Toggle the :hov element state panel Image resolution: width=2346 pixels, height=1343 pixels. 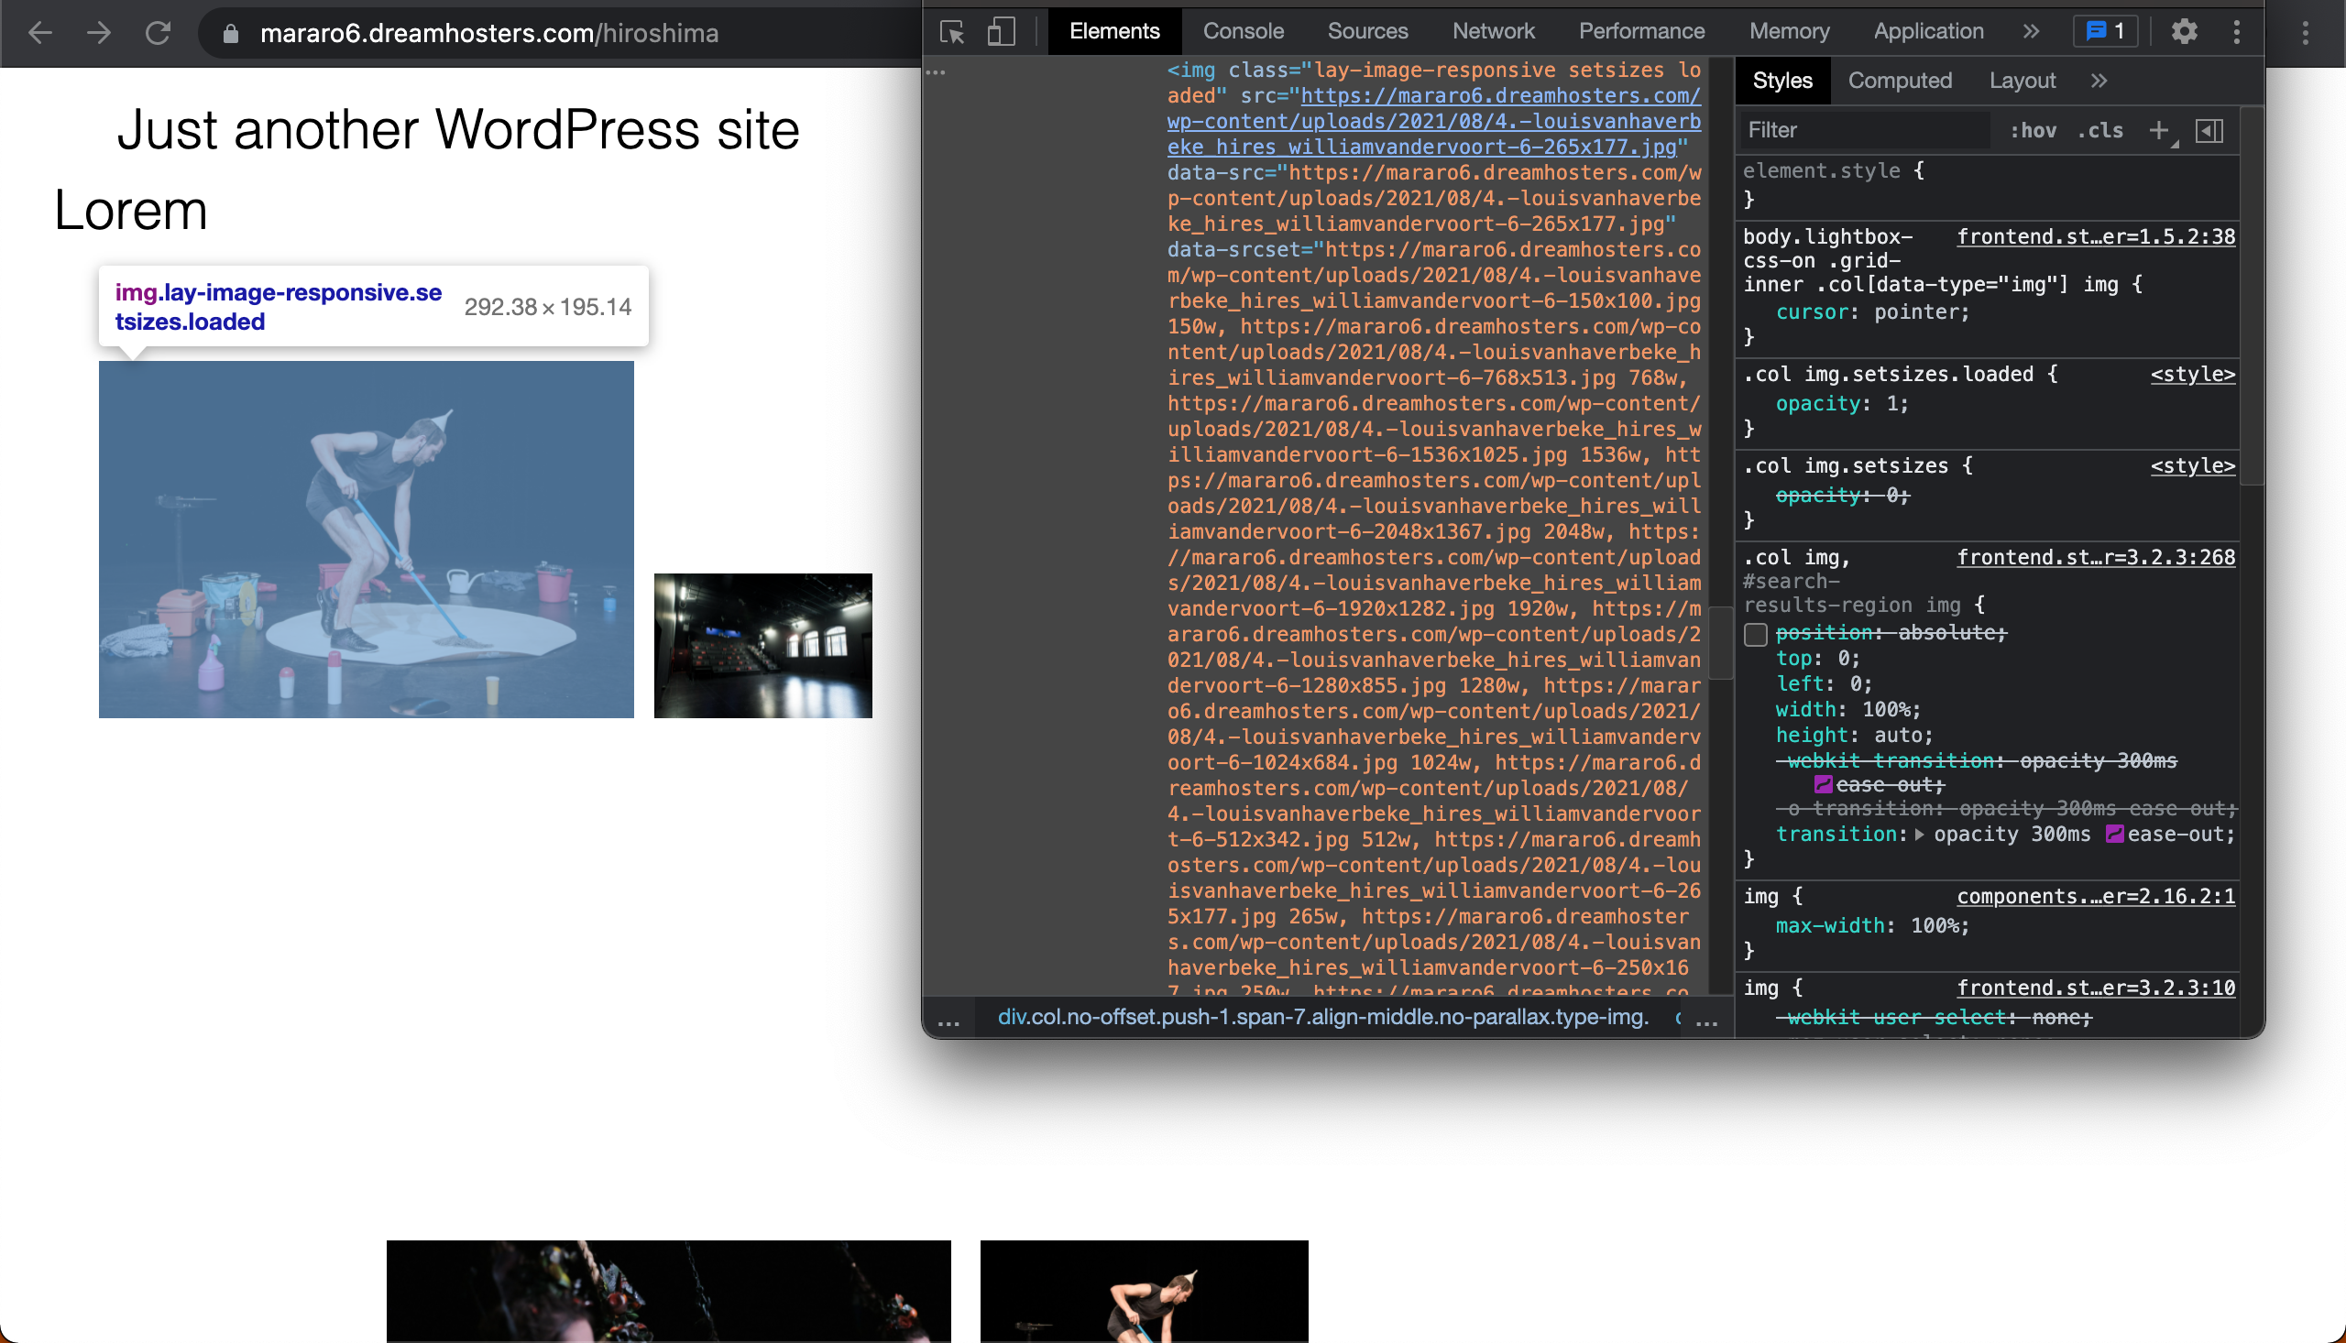pyautogui.click(x=2033, y=130)
